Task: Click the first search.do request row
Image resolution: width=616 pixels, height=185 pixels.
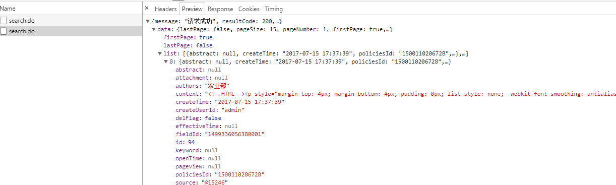Action: pos(71,21)
